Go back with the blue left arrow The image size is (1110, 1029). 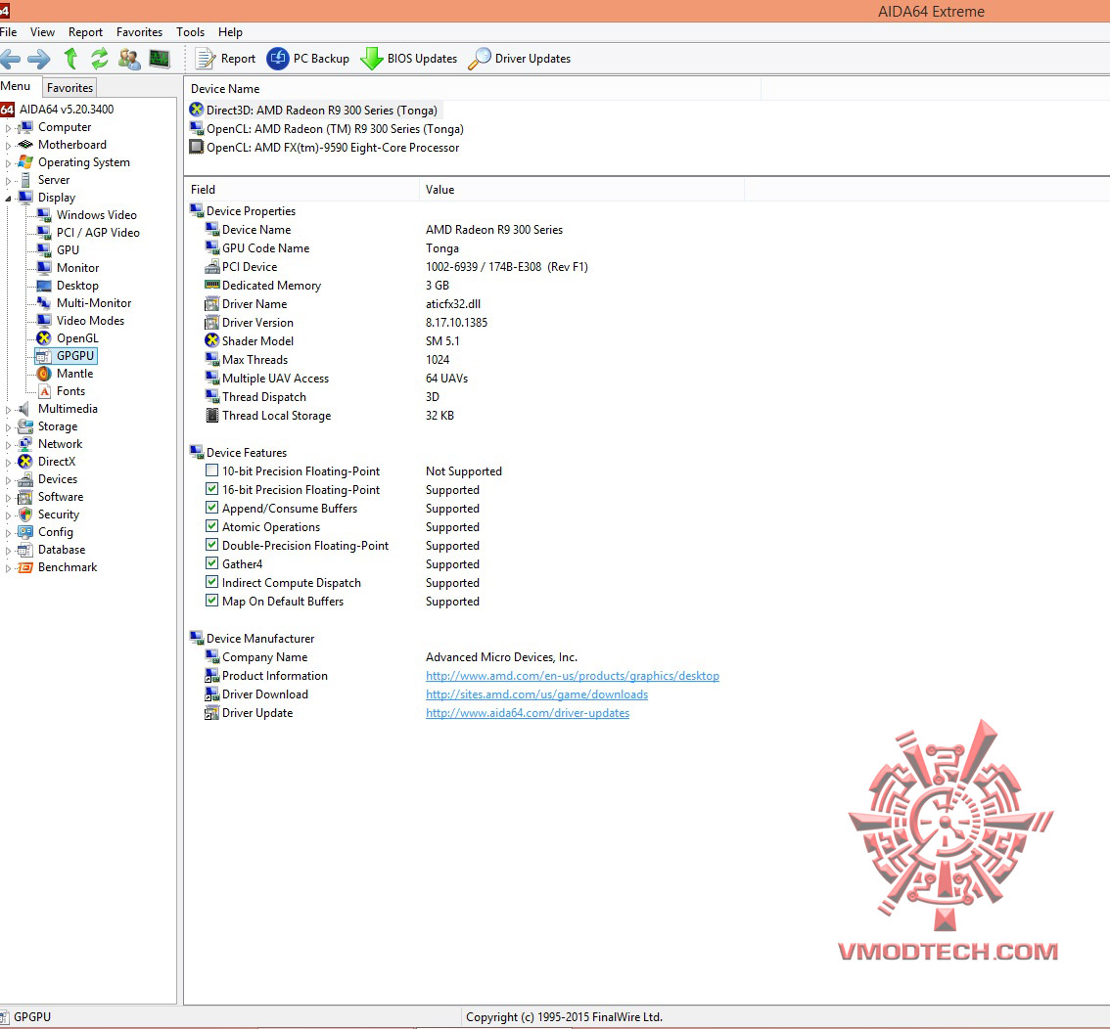[x=10, y=59]
